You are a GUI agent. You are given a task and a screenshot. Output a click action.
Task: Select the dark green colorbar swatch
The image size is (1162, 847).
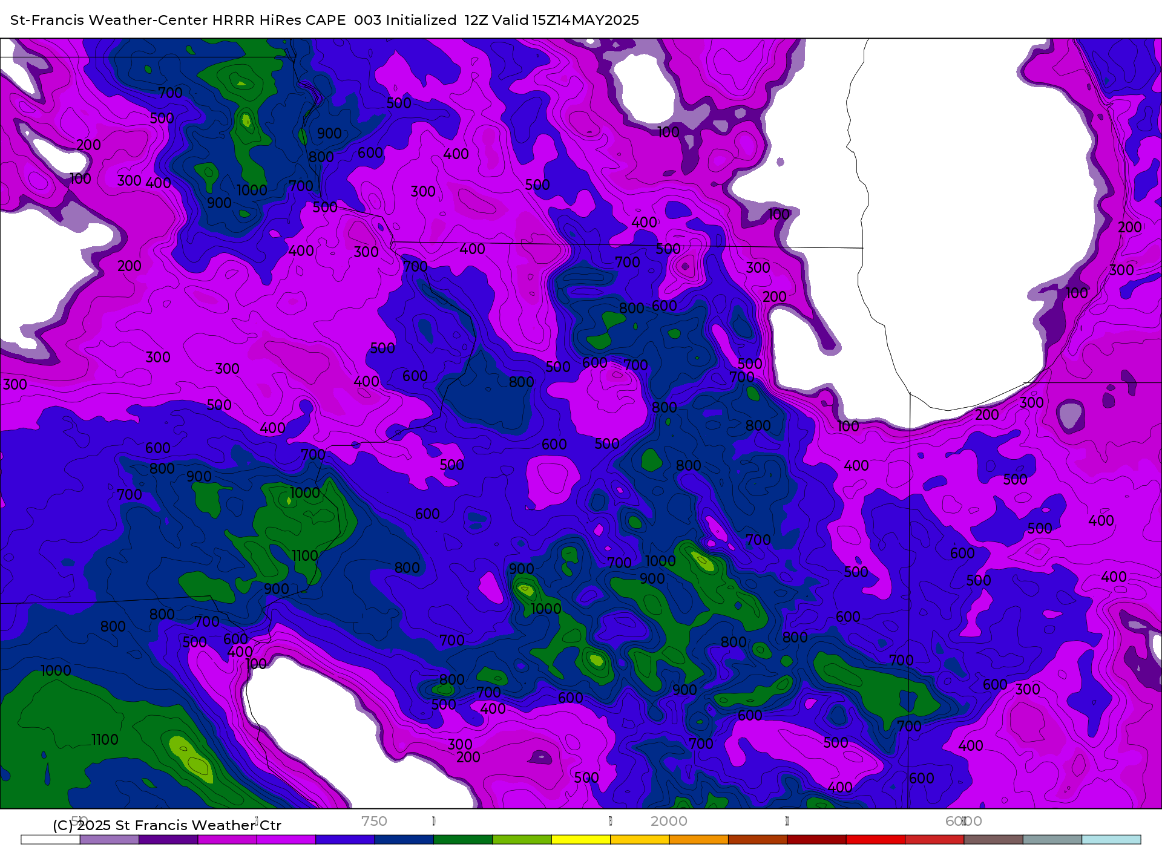[x=463, y=840]
